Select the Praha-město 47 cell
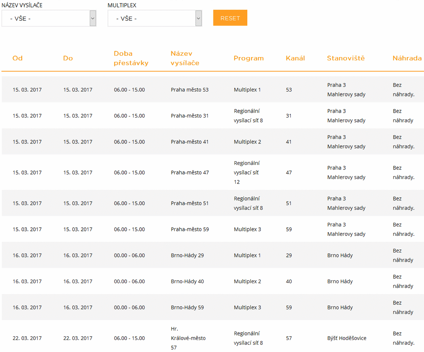Image resolution: width=424 pixels, height=352 pixels. coord(190,173)
